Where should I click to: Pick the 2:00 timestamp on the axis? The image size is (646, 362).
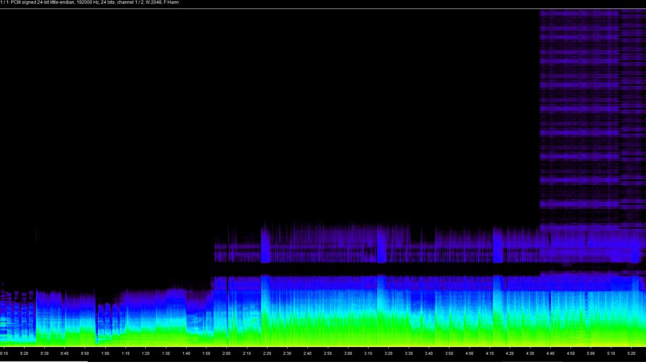226,354
